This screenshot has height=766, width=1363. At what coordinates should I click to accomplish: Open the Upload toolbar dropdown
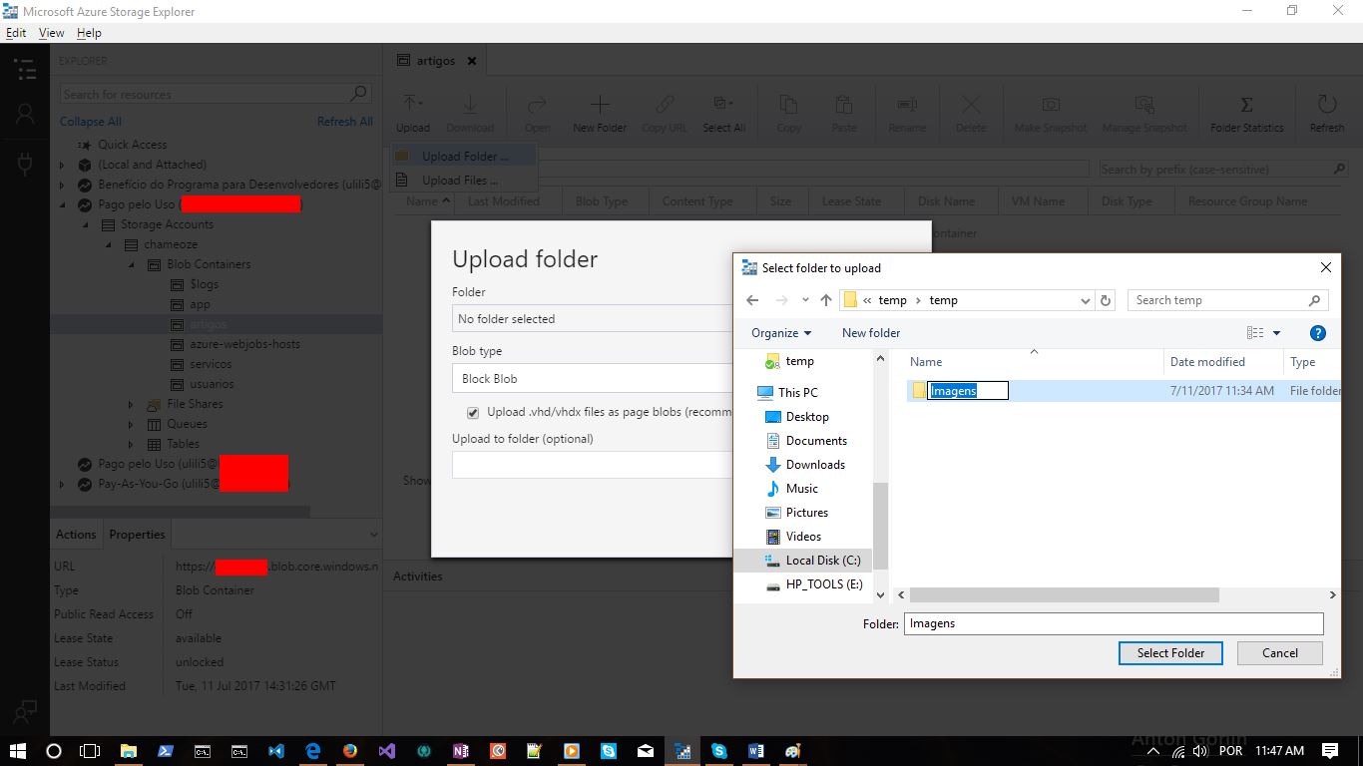(x=412, y=113)
